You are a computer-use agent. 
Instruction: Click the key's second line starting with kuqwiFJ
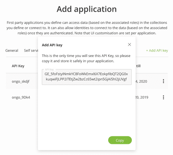86,79
